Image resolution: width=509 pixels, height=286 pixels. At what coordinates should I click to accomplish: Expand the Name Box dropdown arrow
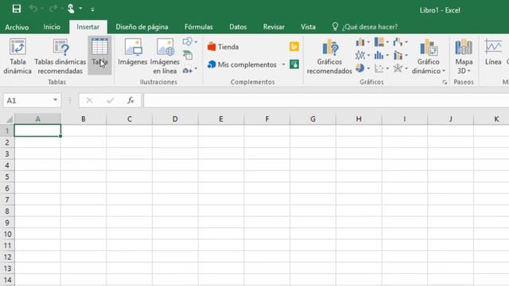56,100
